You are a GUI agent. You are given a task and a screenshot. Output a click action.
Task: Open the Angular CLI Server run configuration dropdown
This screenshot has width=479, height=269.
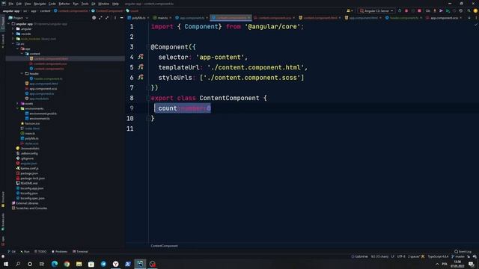376,10
